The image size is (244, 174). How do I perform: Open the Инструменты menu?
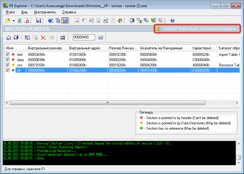(x=45, y=12)
